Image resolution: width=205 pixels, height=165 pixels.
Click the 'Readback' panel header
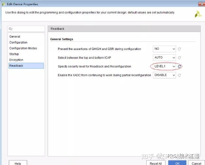pos(124,29)
